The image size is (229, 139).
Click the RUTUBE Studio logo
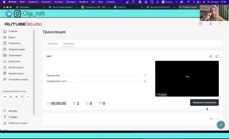[x=23, y=24]
